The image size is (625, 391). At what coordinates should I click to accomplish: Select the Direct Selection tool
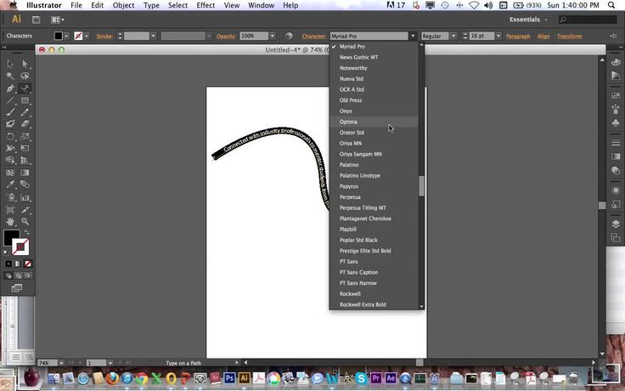(25, 64)
